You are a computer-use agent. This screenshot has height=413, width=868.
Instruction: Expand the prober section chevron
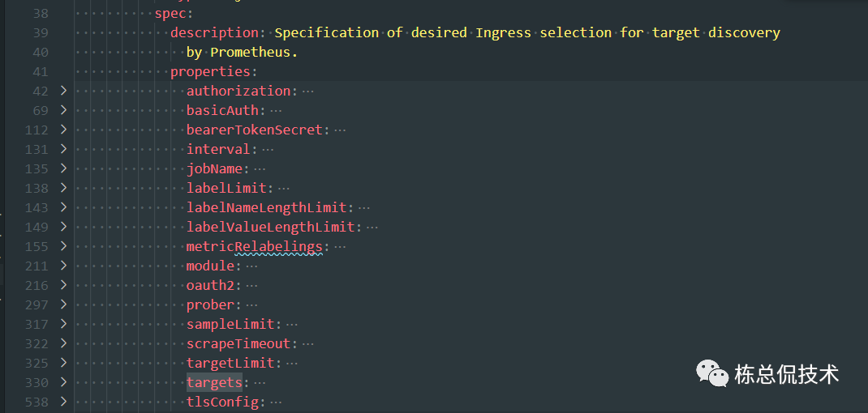(x=62, y=304)
